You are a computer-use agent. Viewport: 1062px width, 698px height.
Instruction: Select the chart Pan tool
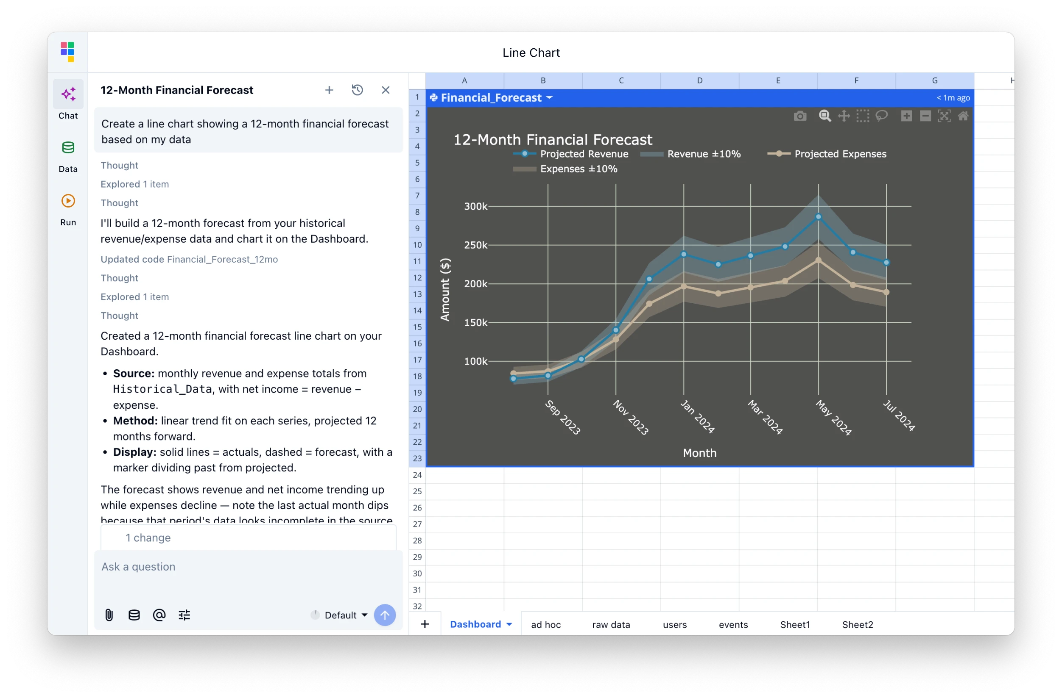[843, 116]
